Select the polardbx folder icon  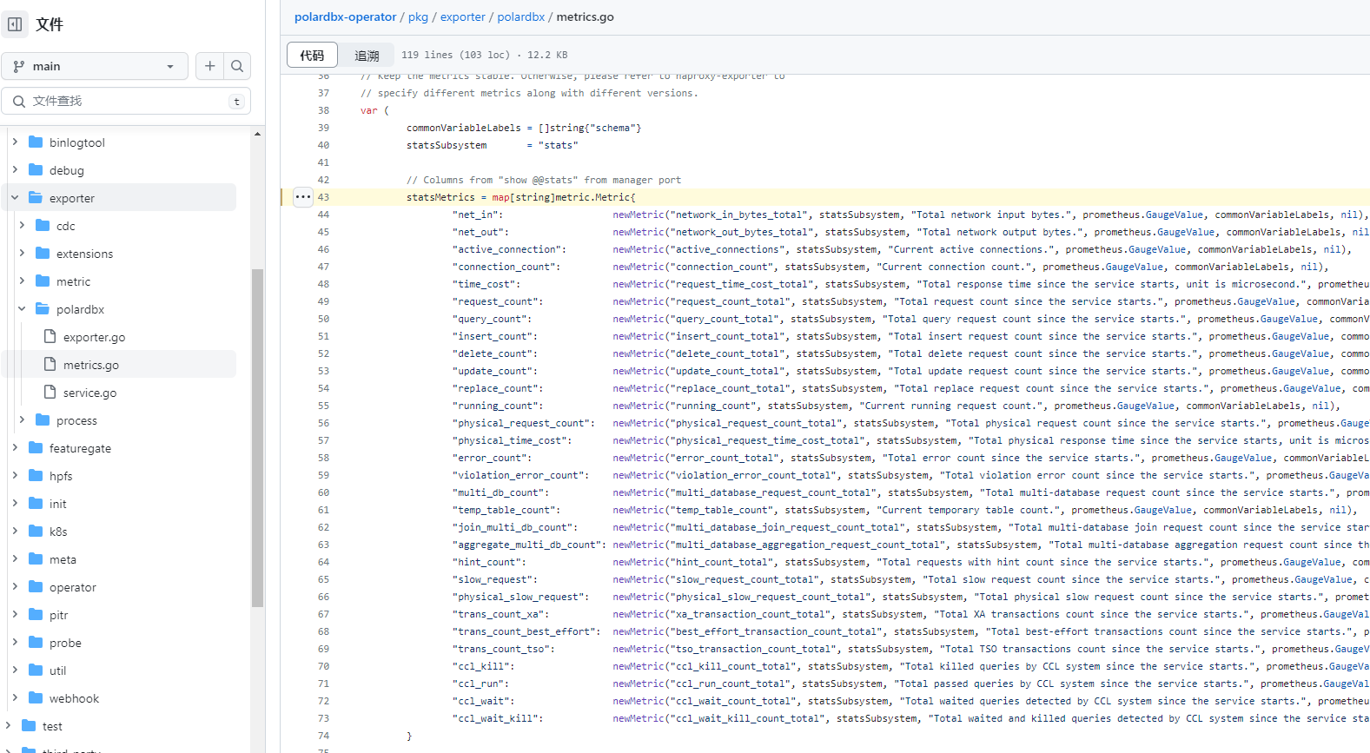tap(43, 308)
